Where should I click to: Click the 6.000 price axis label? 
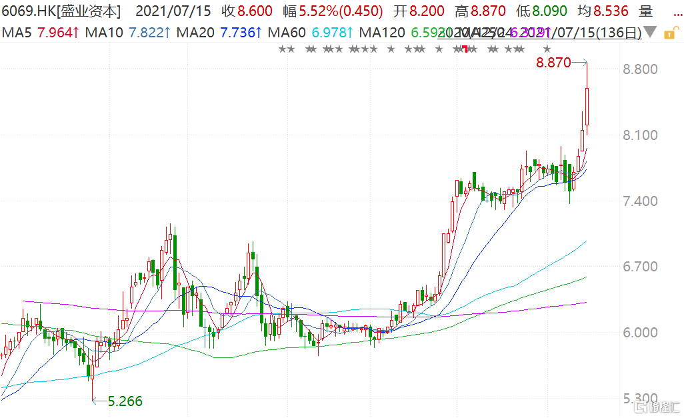point(639,333)
